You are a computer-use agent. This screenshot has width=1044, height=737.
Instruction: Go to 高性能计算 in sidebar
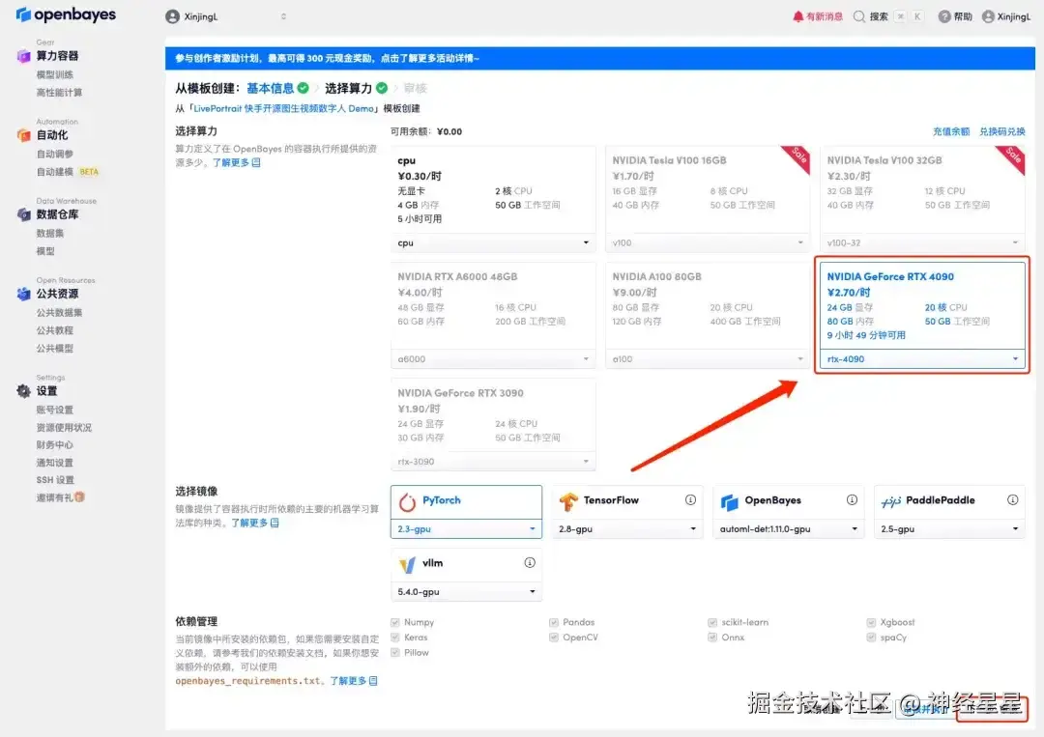click(59, 93)
